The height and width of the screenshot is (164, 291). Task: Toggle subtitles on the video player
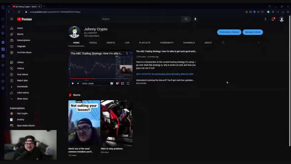coord(112,83)
